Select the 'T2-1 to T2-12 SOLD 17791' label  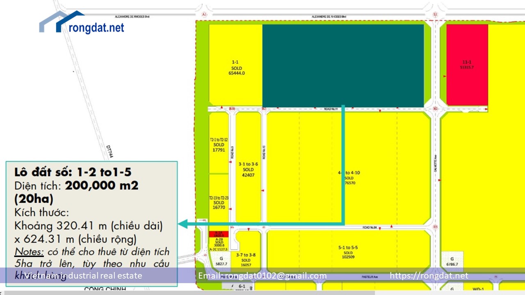coord(219,145)
